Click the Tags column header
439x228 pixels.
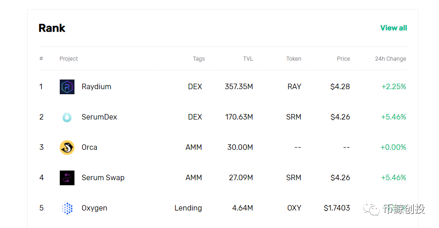click(x=199, y=59)
